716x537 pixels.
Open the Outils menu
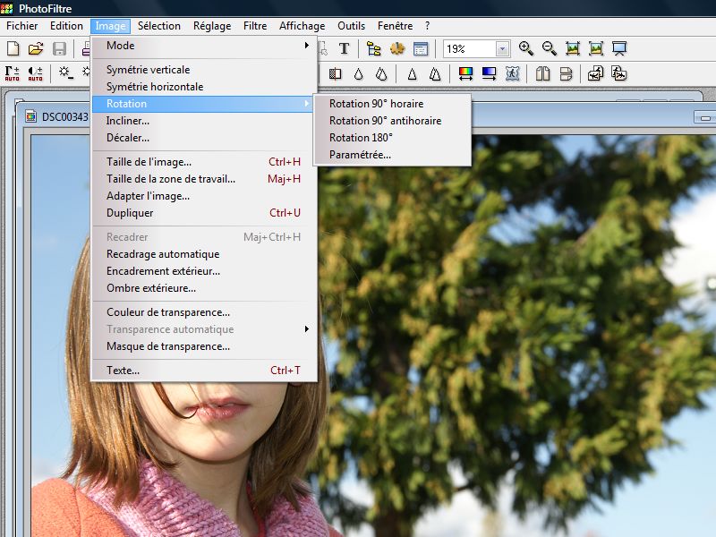351,26
